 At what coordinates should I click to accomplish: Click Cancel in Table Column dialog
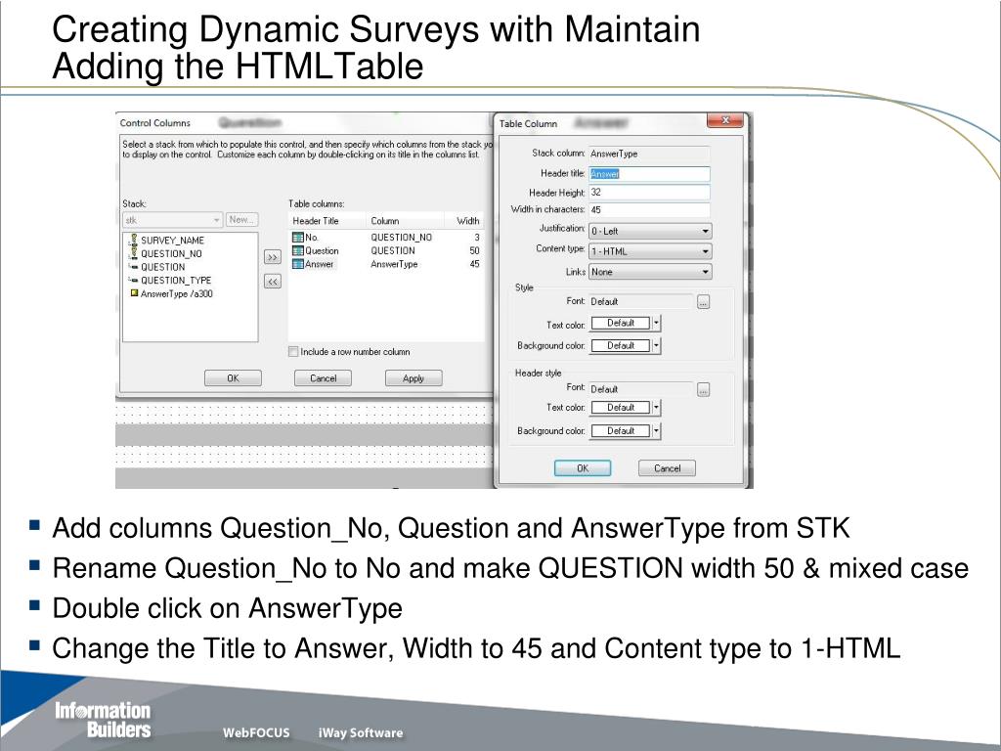click(x=667, y=468)
